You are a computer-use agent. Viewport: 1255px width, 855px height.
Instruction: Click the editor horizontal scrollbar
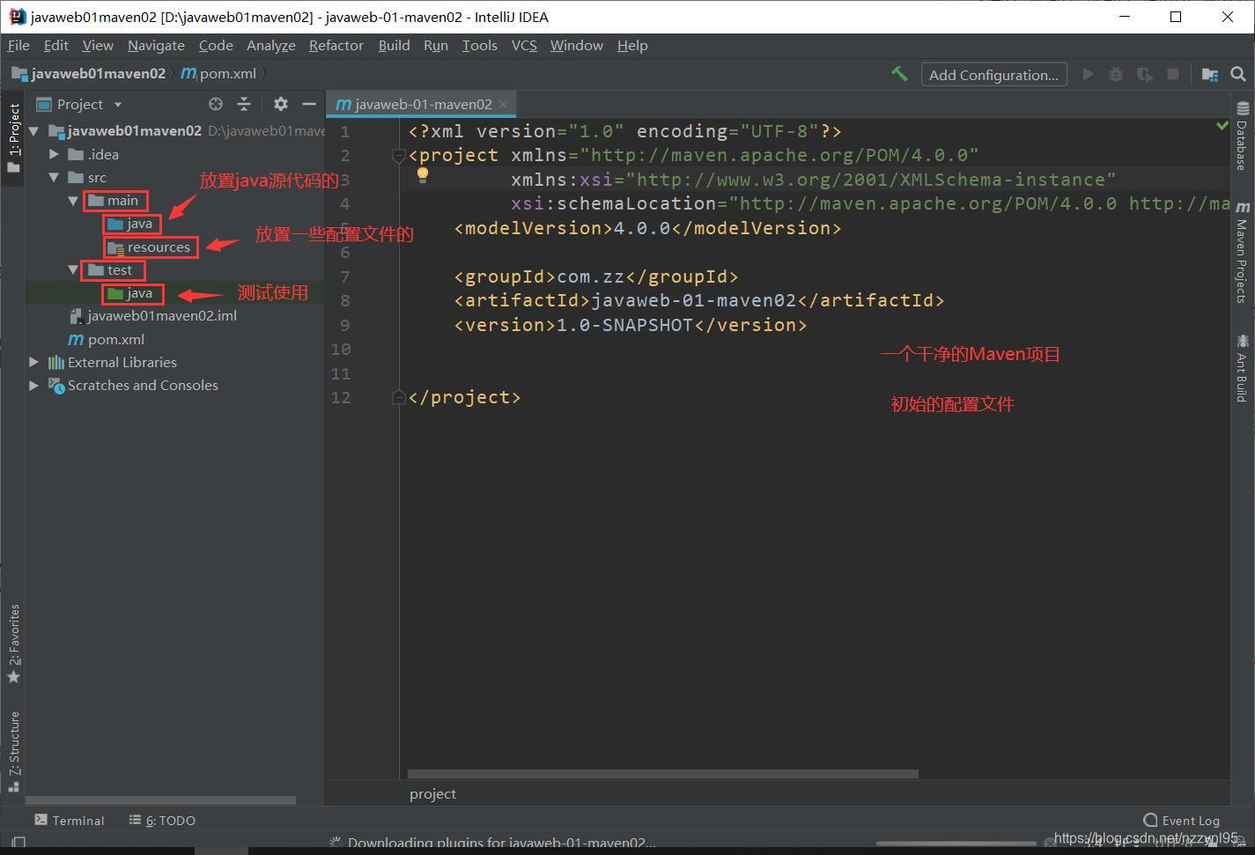[663, 774]
